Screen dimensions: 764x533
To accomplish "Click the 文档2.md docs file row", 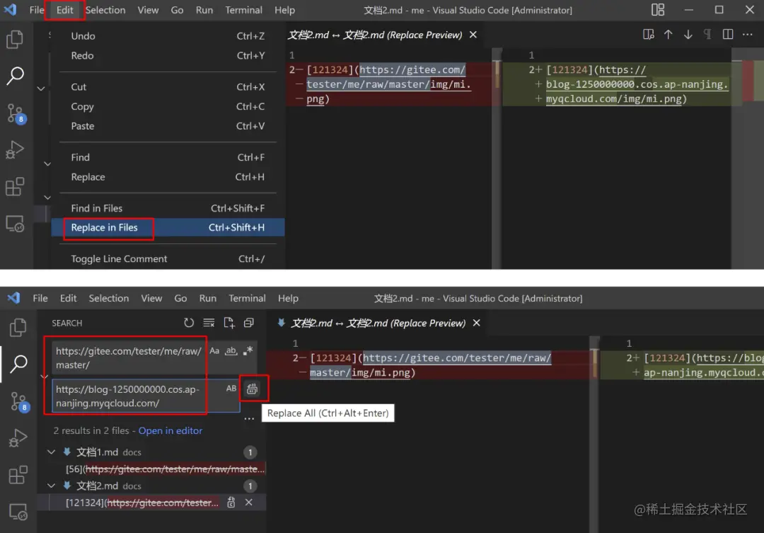I will 151,486.
